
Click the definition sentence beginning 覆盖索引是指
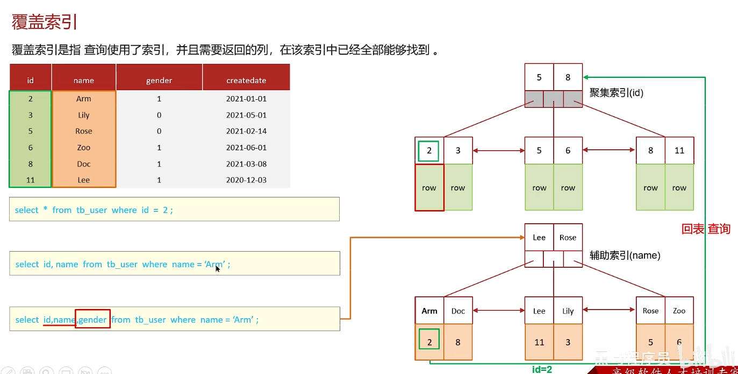225,50
